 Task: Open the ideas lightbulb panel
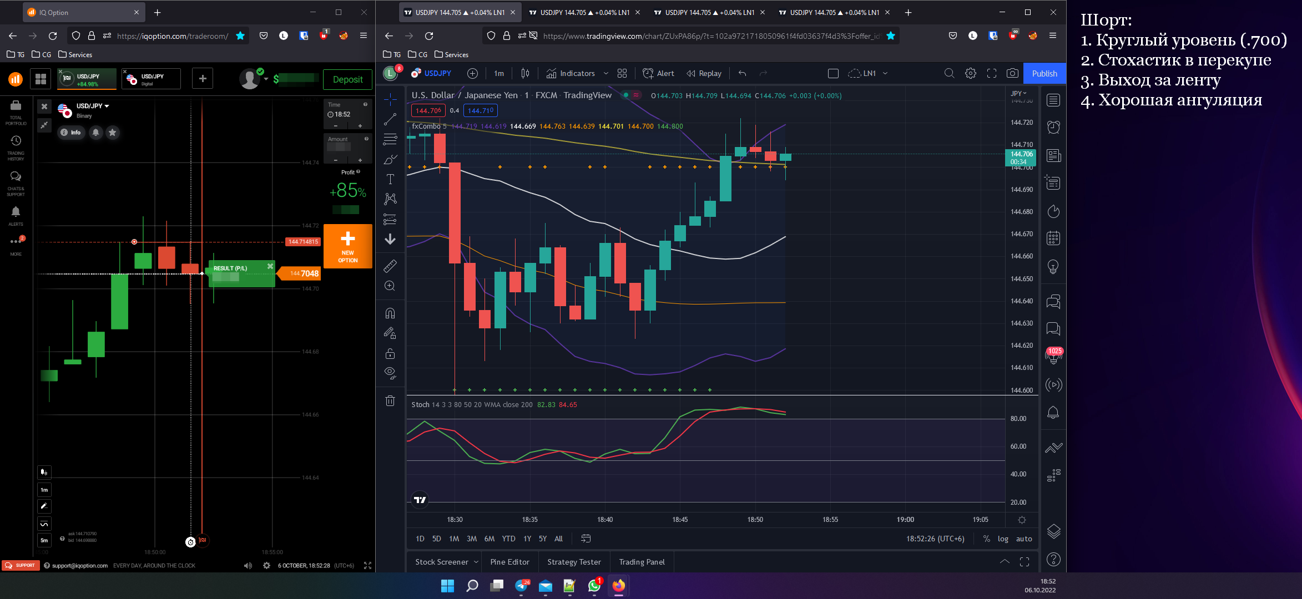coord(1053,267)
